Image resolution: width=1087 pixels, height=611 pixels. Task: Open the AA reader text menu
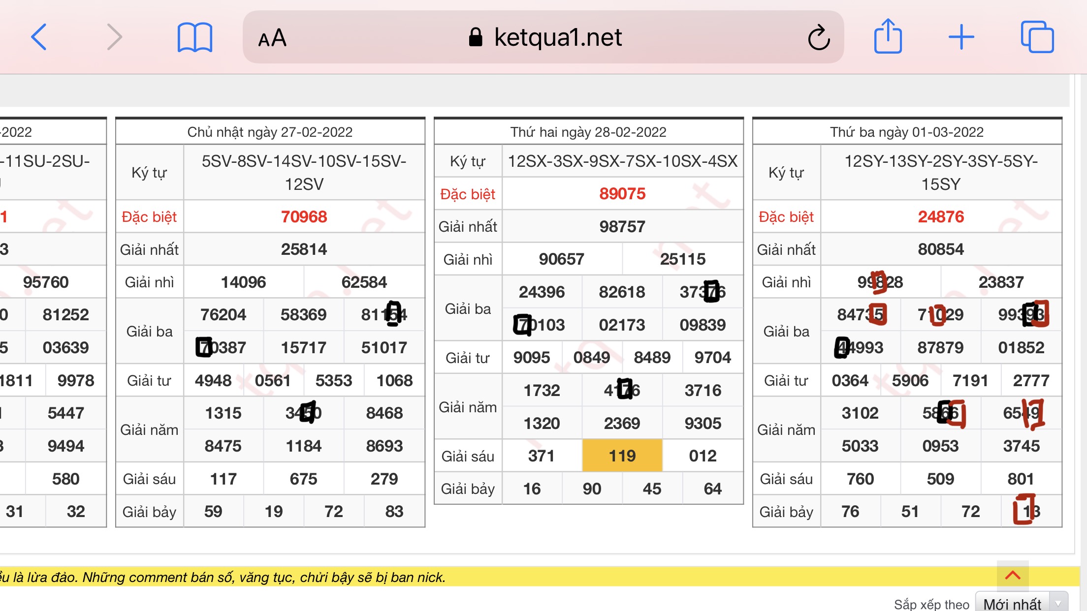tap(272, 38)
